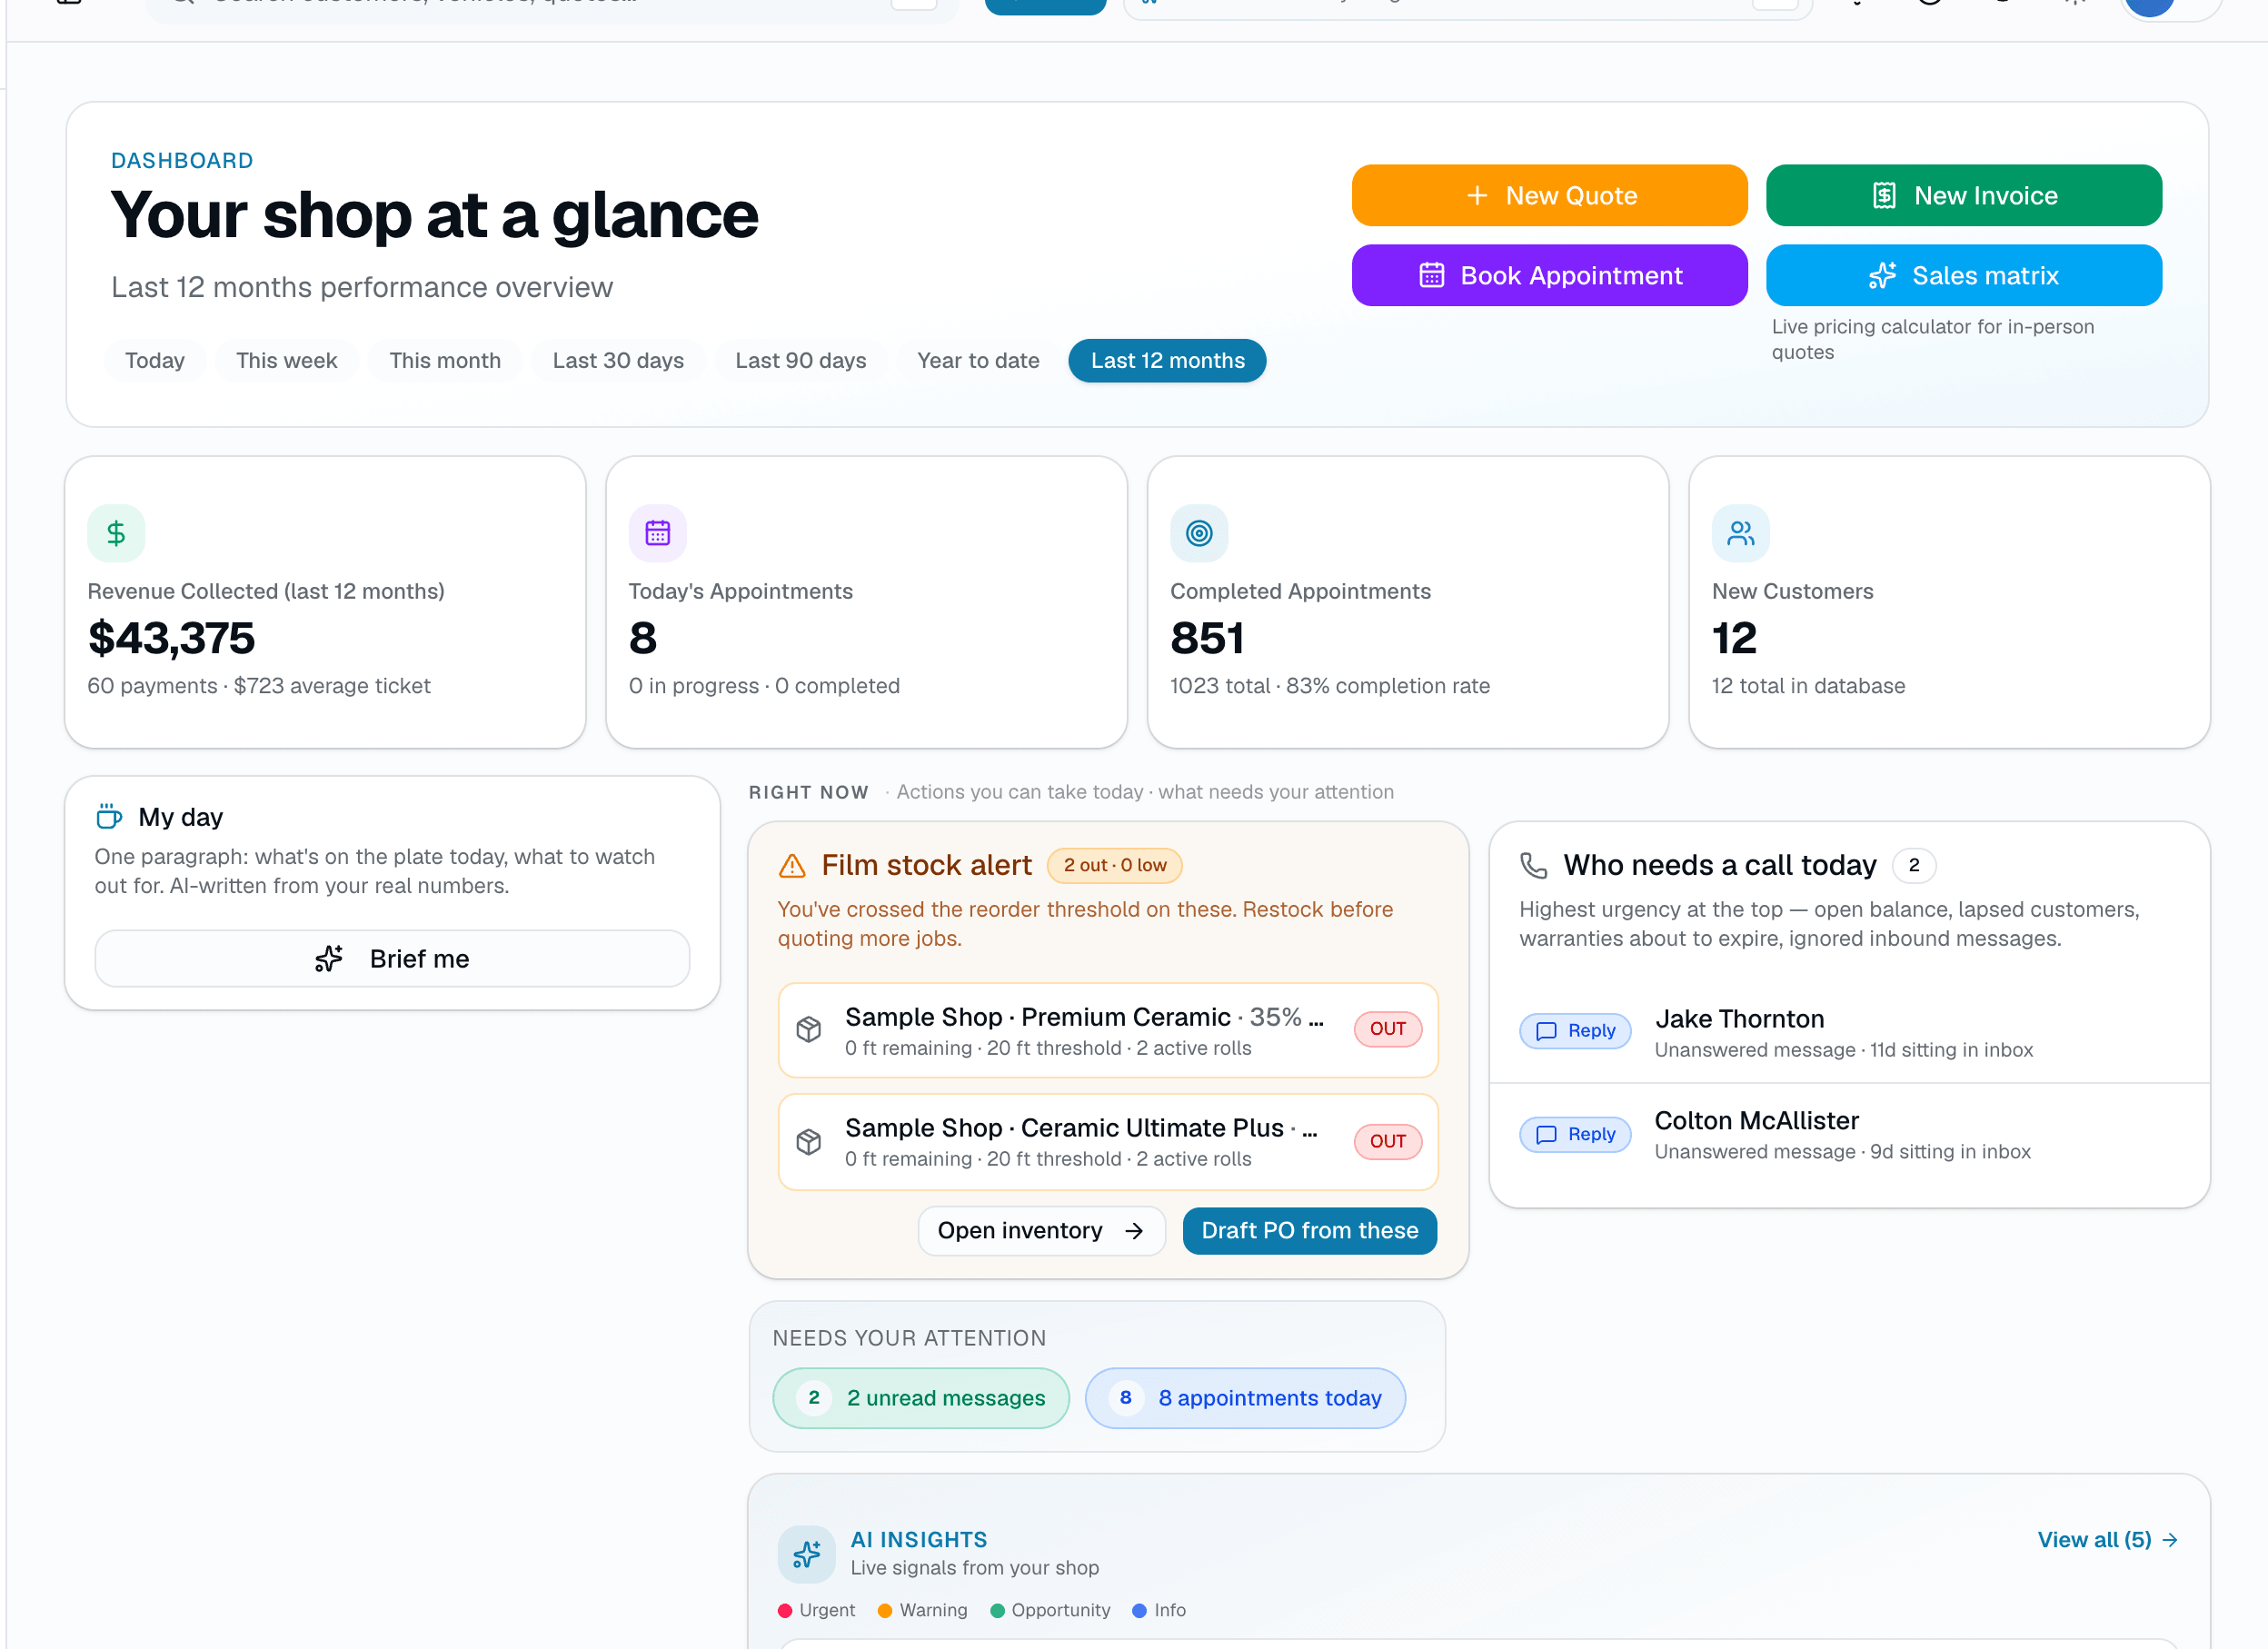This screenshot has width=2268, height=1649.
Task: Click the 'NEEDS YOUR ATTENTION' heading
Action: click(x=909, y=1339)
